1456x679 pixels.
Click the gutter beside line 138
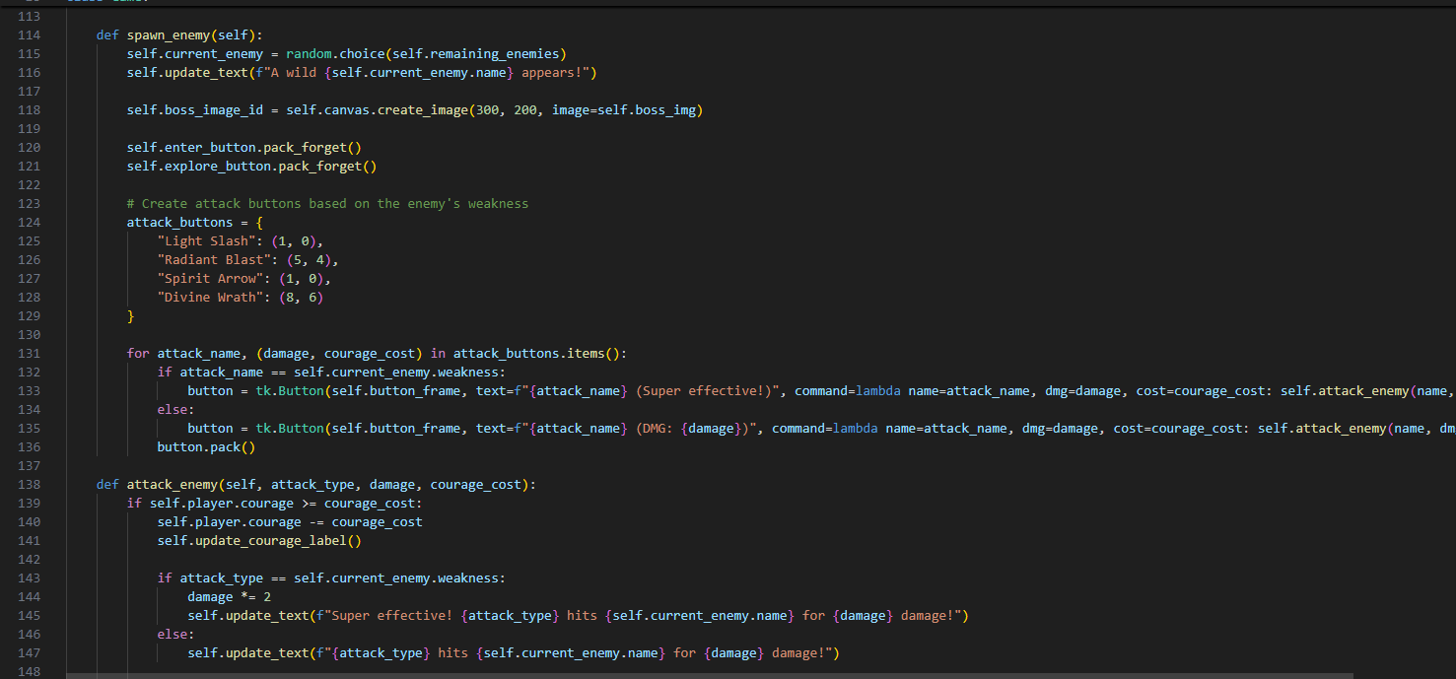(30, 484)
